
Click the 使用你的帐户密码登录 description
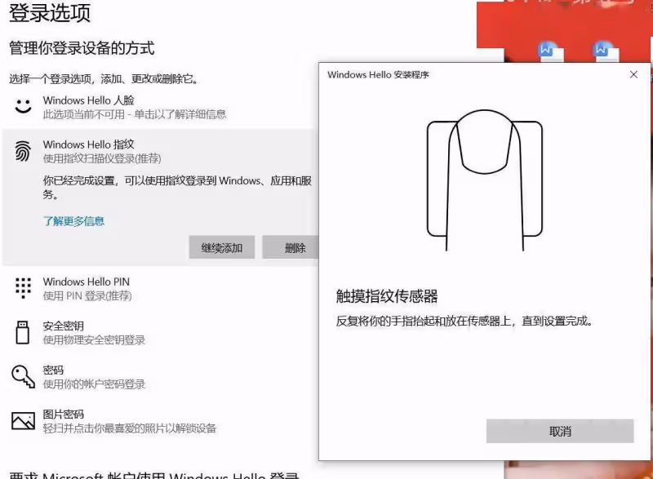[x=94, y=384]
